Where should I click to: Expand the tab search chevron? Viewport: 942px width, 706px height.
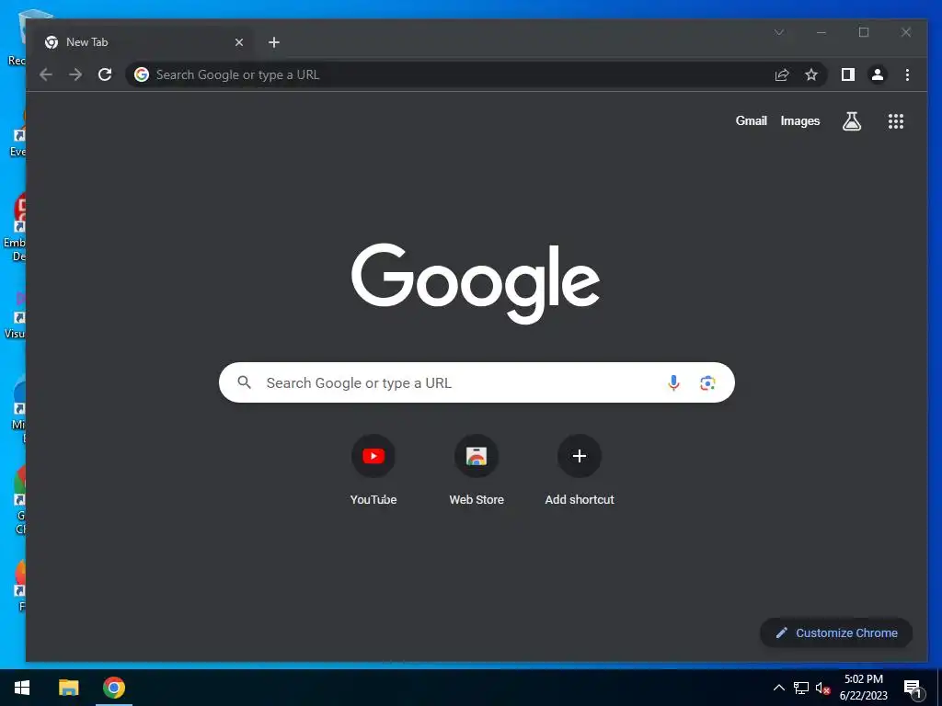[x=779, y=32]
